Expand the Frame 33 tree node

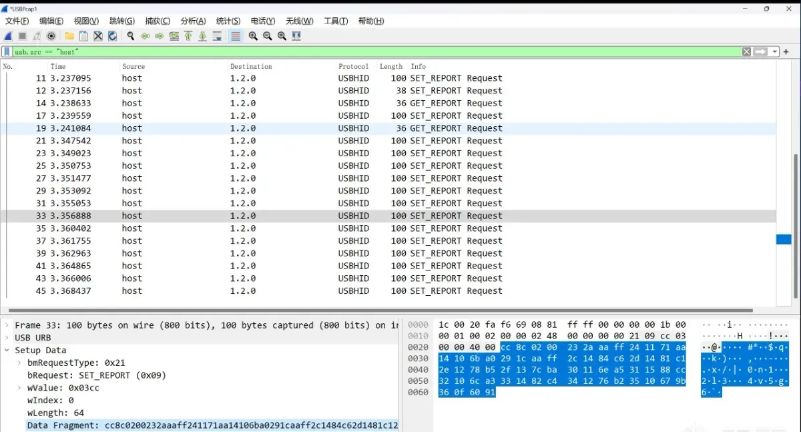pos(7,325)
